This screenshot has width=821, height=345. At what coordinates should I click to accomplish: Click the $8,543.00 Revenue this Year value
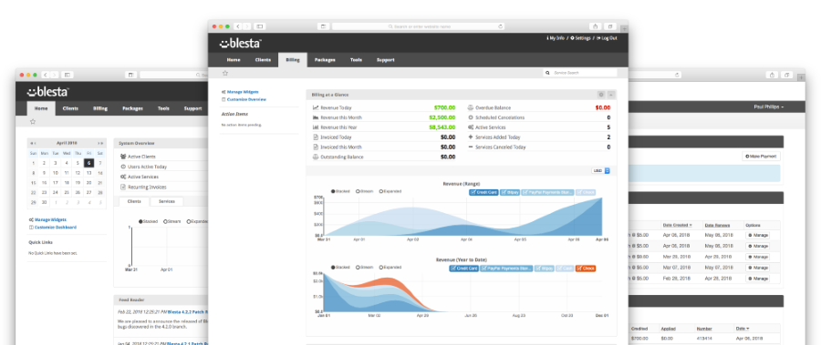coord(442,127)
